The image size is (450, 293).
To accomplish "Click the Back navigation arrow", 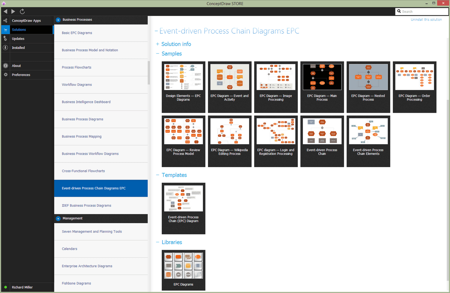I will (5, 11).
